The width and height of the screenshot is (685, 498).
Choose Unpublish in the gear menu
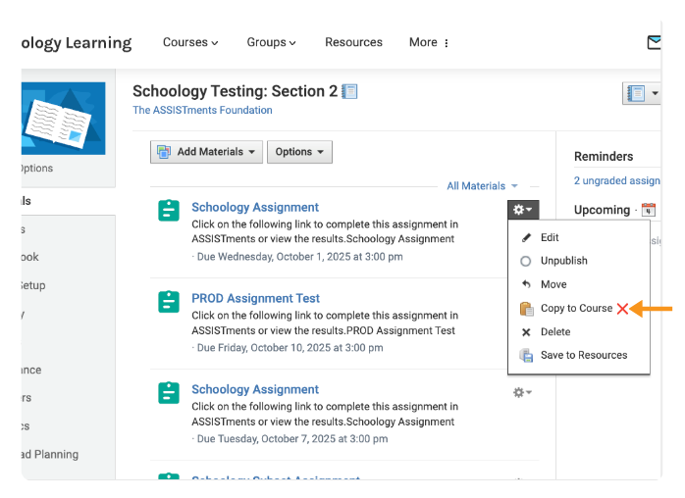(563, 262)
